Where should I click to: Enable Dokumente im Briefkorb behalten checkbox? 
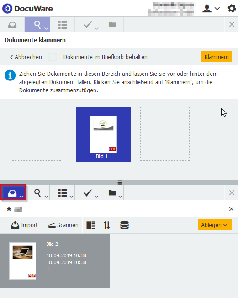(53, 57)
